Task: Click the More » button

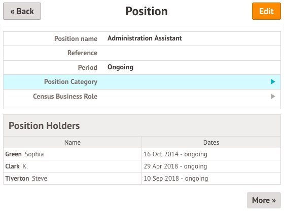Action: 264,200
